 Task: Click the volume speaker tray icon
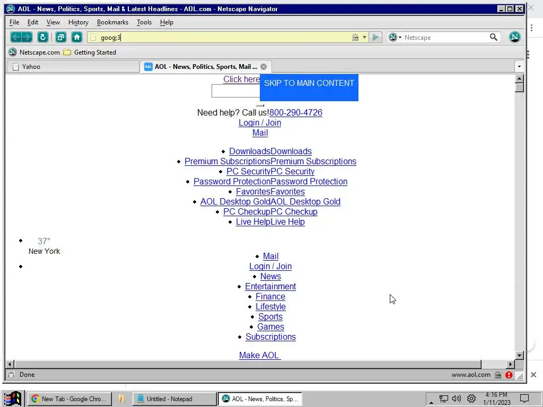pyautogui.click(x=457, y=399)
